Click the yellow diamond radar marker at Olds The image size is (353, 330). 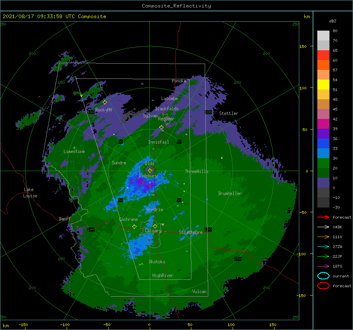pos(150,171)
